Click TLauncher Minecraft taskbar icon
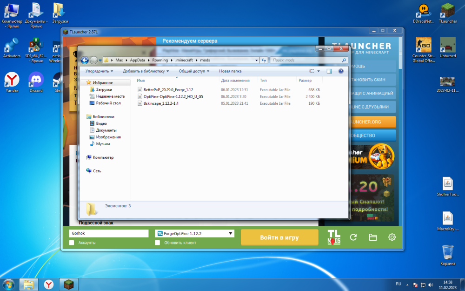This screenshot has height=291, width=465. point(69,284)
